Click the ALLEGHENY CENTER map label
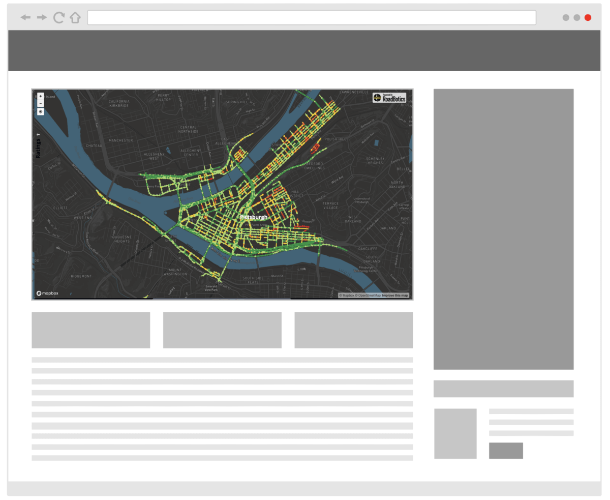The image size is (610, 500). (x=191, y=153)
